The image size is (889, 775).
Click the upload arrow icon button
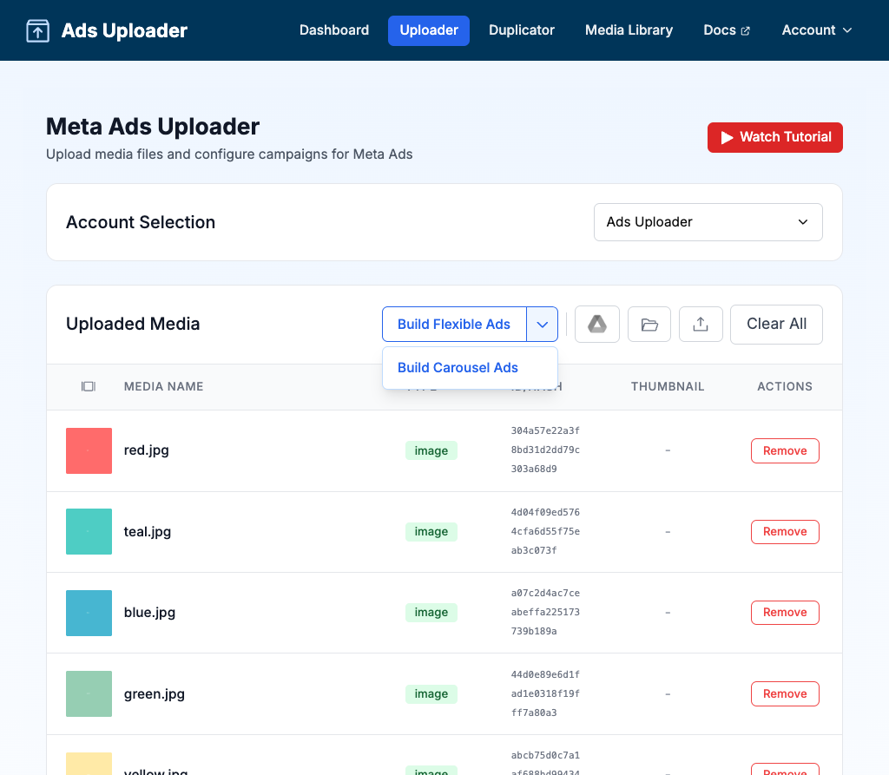tap(701, 324)
